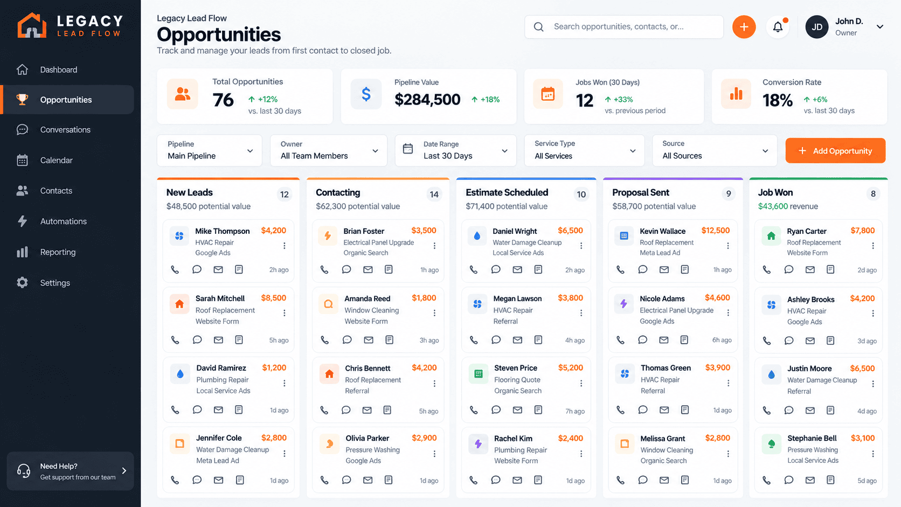The width and height of the screenshot is (901, 507).
Task: Open Automations in sidebar
Action: click(68, 221)
